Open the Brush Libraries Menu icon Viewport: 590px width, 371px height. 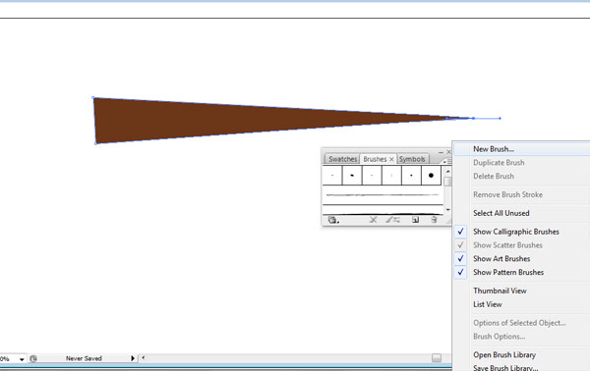(333, 220)
